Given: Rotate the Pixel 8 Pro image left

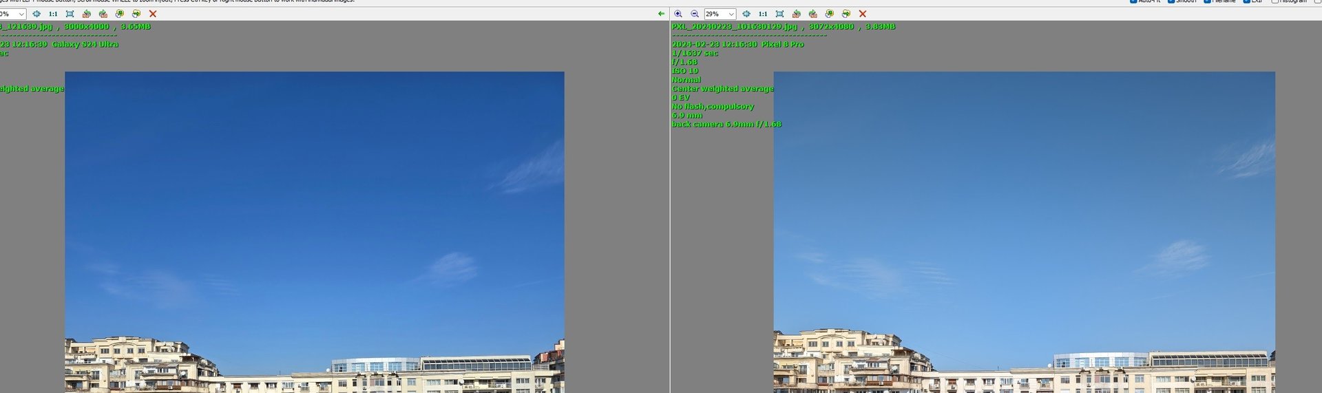Looking at the screenshot, I should click(797, 14).
